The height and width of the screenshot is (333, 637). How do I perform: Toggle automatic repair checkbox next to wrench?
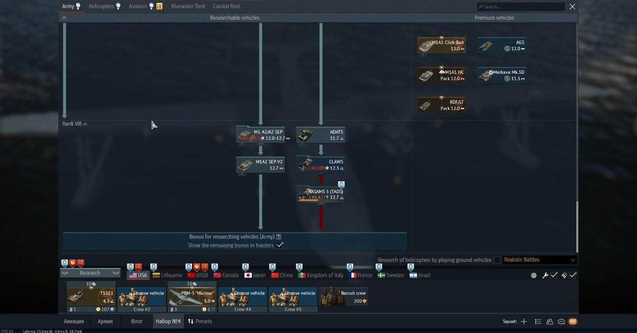[553, 275]
